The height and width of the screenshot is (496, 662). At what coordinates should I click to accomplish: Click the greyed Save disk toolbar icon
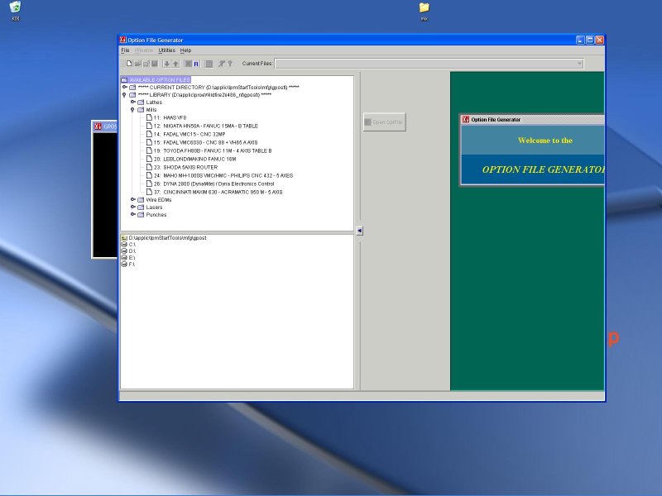(155, 64)
